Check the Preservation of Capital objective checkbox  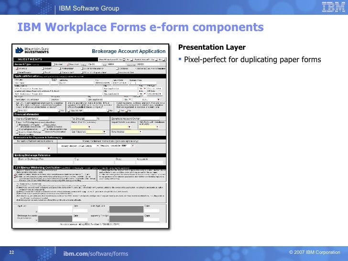point(17,125)
